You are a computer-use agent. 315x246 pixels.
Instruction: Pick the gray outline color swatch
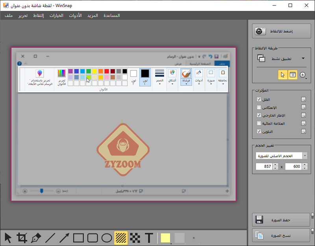click(180, 238)
